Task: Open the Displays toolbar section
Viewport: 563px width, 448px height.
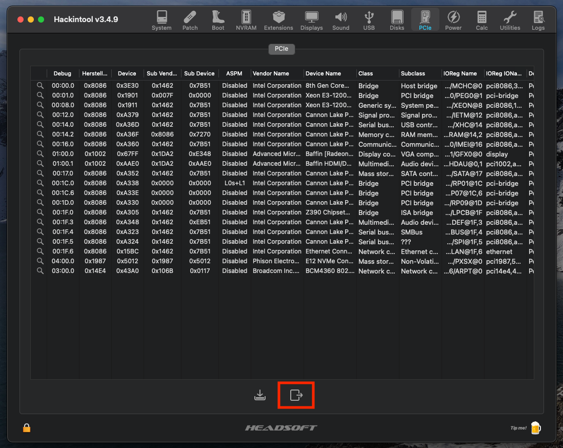Action: point(311,20)
